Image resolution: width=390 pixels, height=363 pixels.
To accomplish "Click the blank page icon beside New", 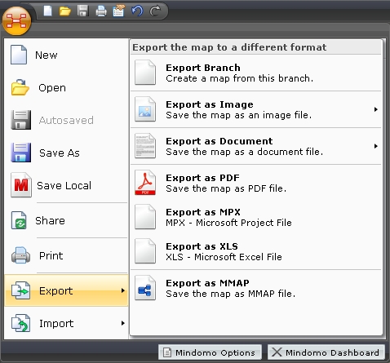I will (19, 55).
